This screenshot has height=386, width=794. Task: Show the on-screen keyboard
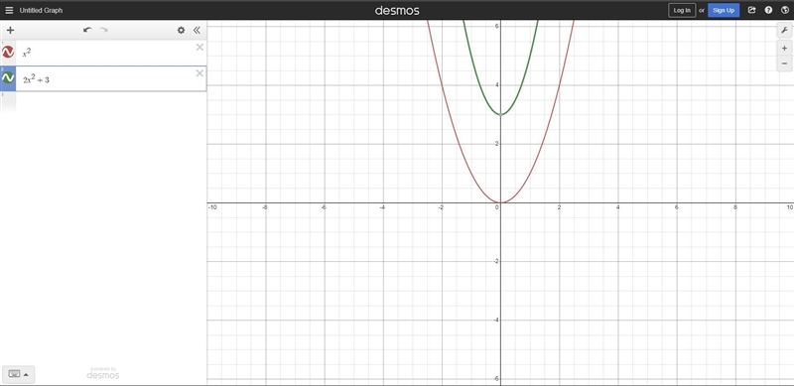(19, 374)
